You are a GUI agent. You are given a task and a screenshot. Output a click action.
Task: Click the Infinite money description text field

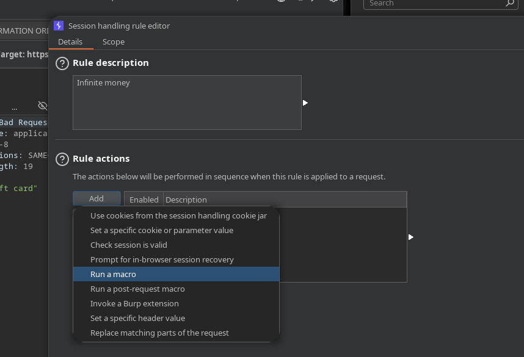(x=187, y=103)
